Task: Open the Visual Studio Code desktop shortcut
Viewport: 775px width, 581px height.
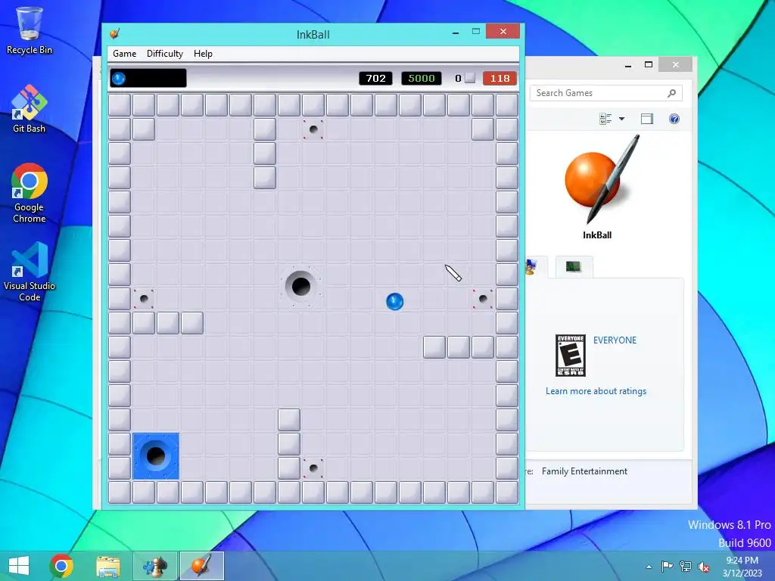Action: [x=30, y=272]
